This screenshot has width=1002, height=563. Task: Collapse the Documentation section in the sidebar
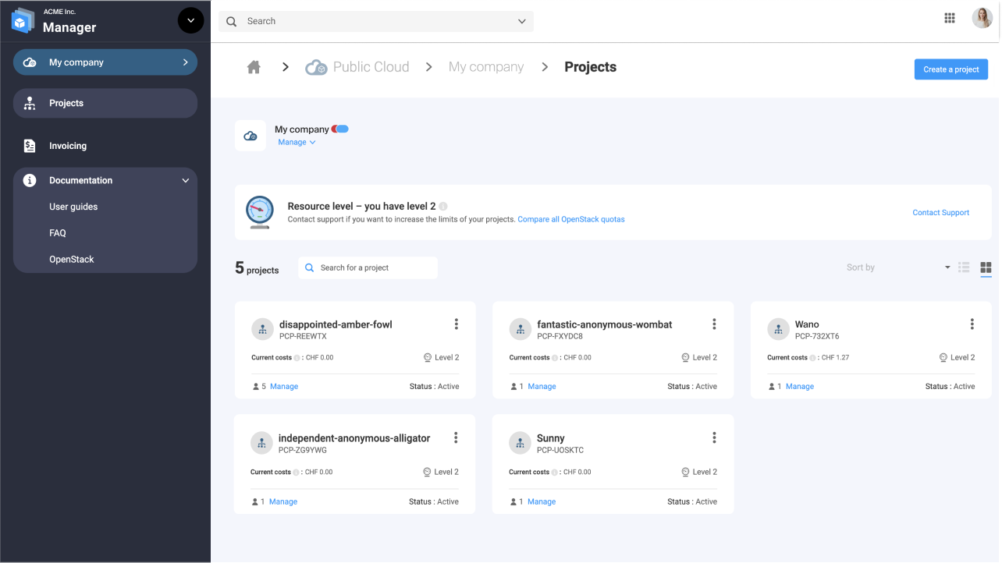tap(105, 180)
